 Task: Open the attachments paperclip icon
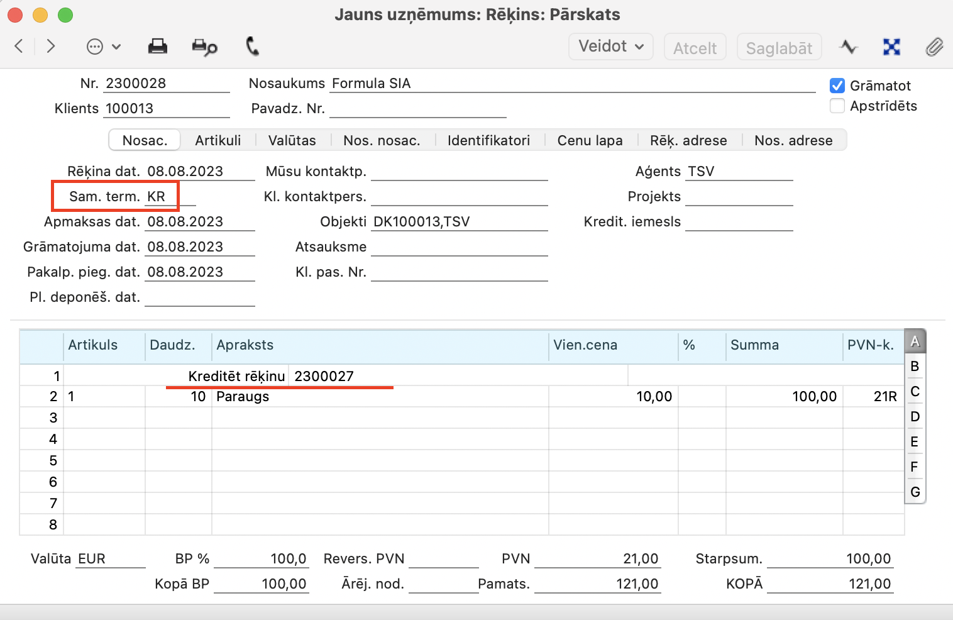click(934, 47)
